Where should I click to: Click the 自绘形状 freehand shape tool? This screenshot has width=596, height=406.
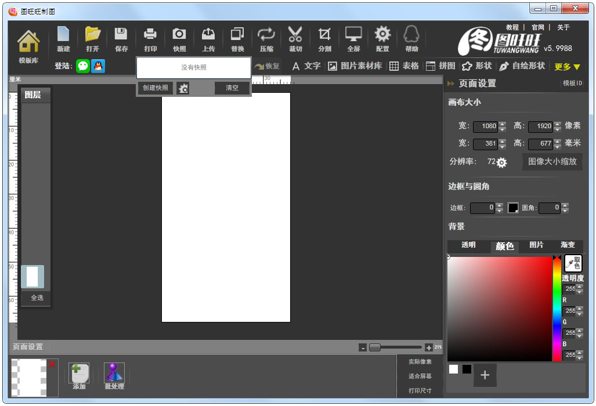(522, 66)
